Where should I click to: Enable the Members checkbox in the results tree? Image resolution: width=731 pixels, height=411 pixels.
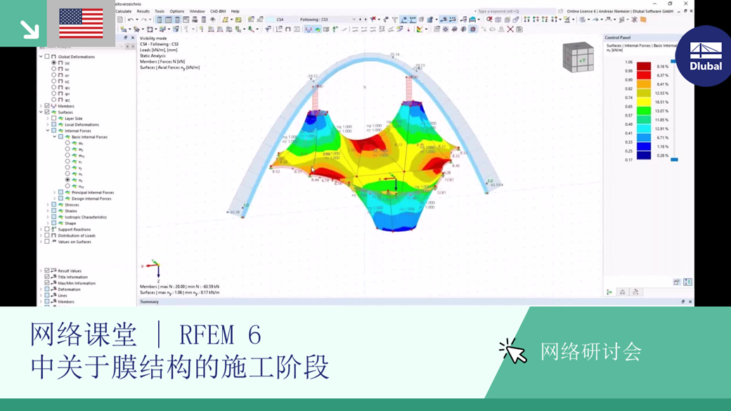pyautogui.click(x=46, y=105)
